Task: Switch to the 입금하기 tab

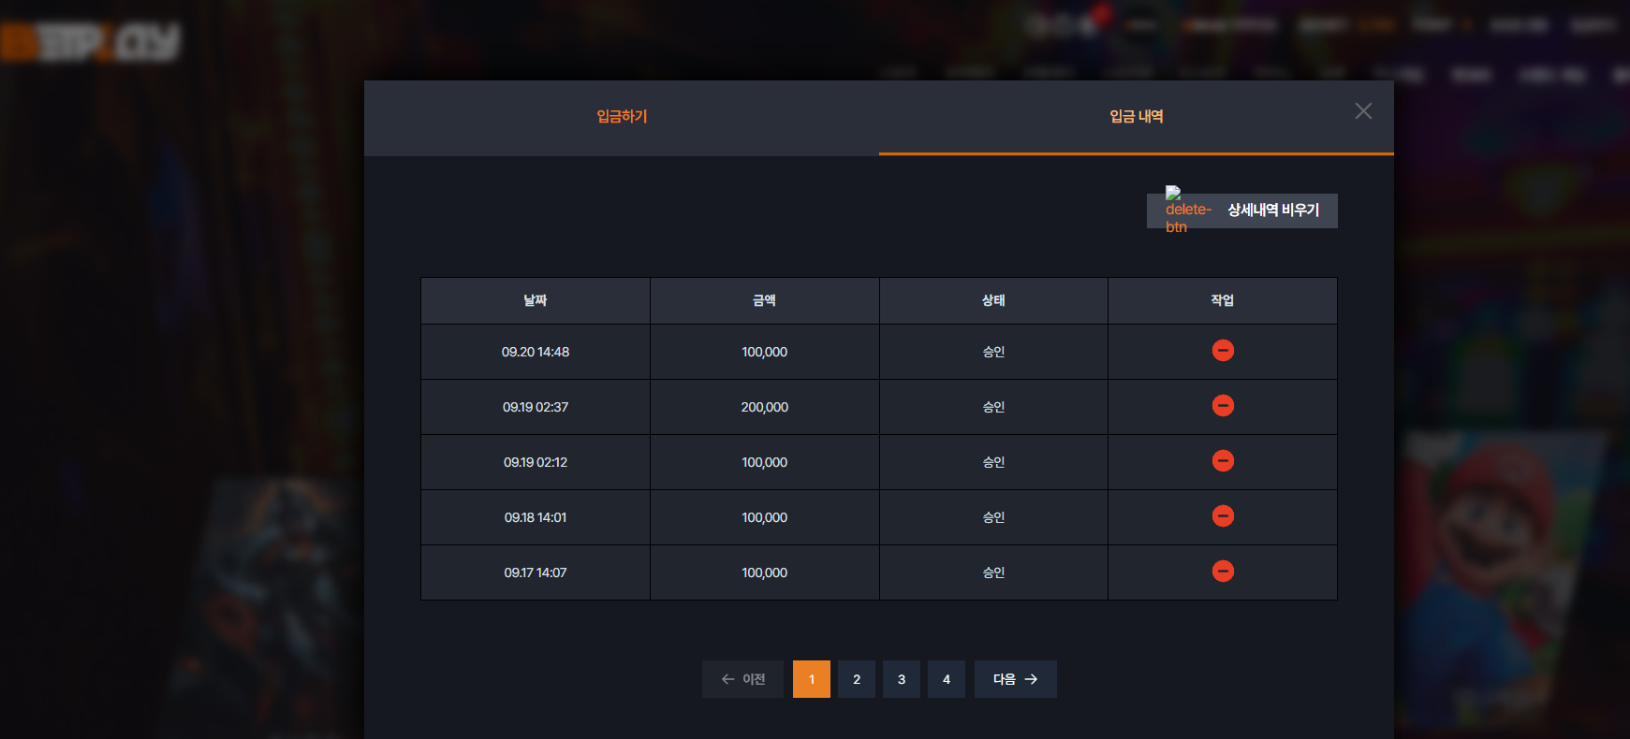Action: coord(622,117)
